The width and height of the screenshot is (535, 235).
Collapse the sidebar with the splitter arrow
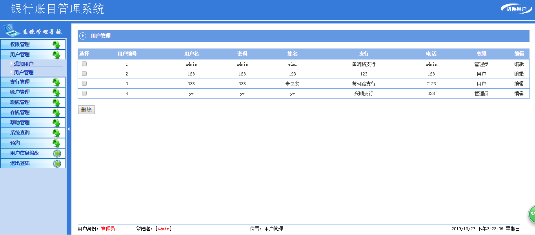coord(69,129)
